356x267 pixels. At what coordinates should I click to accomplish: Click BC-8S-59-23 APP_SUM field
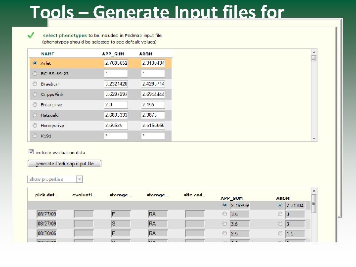(116, 74)
